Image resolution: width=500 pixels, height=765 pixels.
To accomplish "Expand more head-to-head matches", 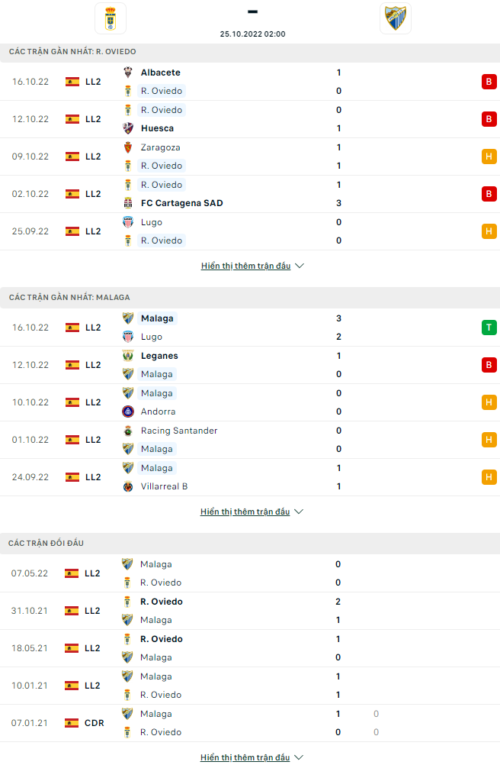I will point(252,757).
